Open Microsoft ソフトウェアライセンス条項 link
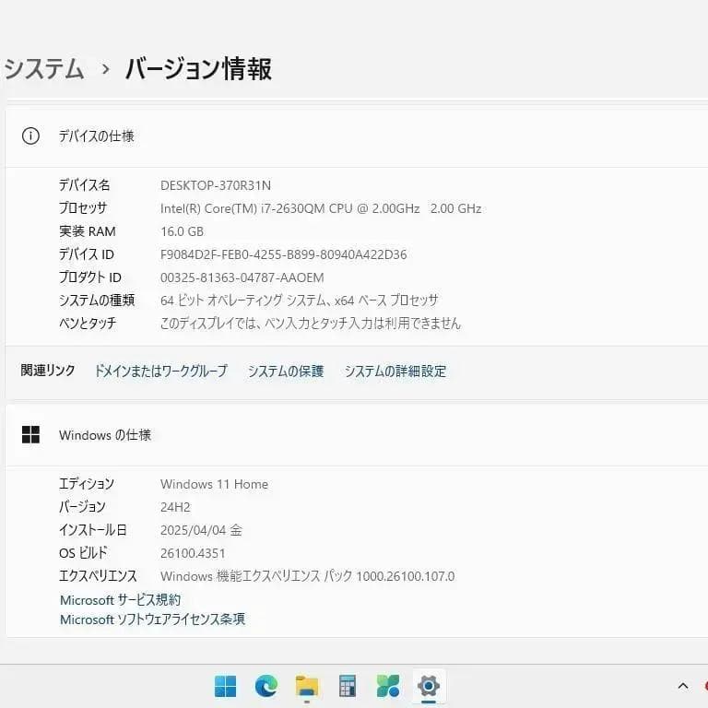Viewport: 708px width, 708px height. point(153,619)
